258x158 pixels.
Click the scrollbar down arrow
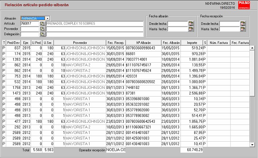click(252, 145)
